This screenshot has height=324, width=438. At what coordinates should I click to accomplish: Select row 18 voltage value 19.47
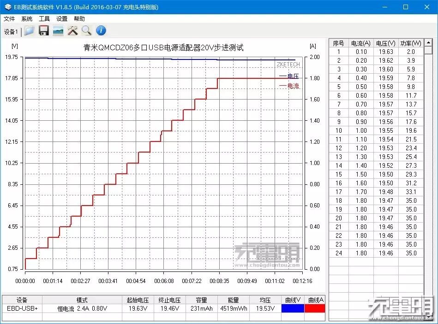[x=386, y=200]
